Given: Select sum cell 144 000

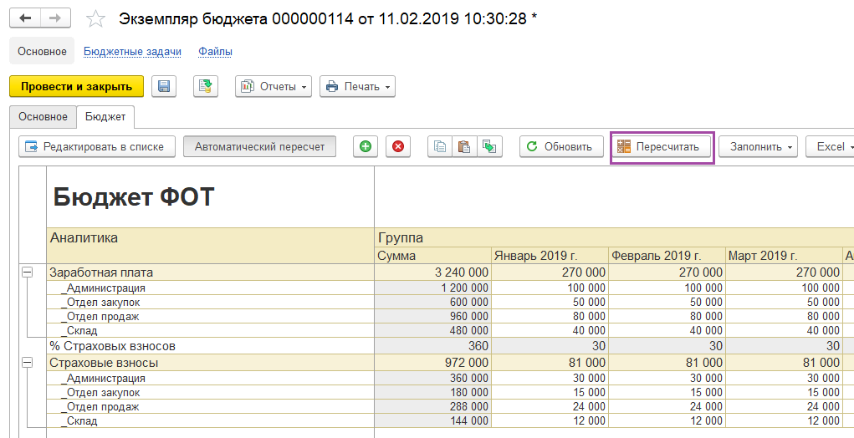Looking at the screenshot, I should [x=433, y=420].
